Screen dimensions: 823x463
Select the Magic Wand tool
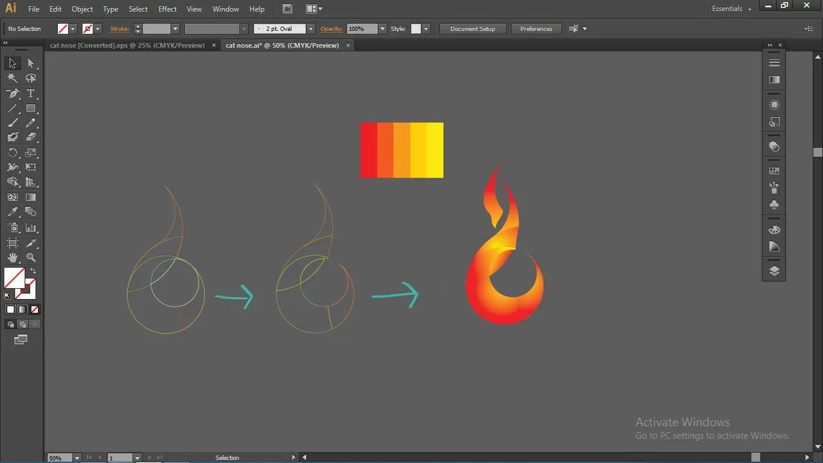click(12, 78)
